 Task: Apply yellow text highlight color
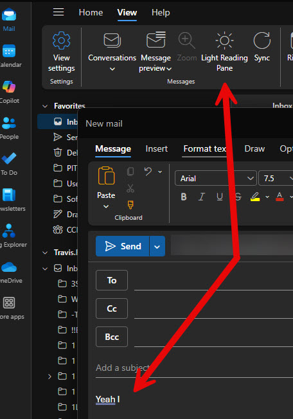pyautogui.click(x=255, y=197)
